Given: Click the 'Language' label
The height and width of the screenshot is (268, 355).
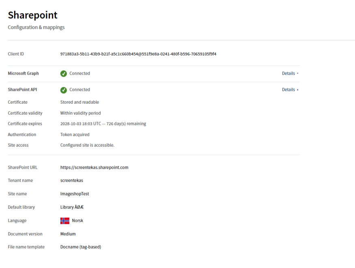Looking at the screenshot, I should pyautogui.click(x=17, y=221).
